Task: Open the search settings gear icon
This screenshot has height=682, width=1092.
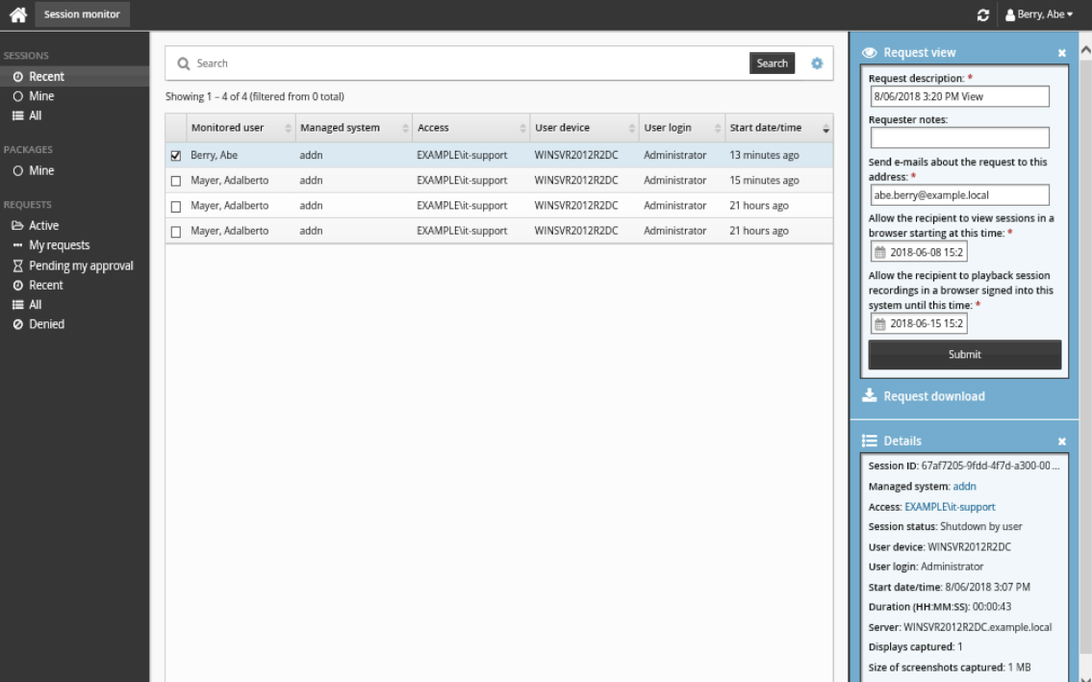Action: click(817, 63)
